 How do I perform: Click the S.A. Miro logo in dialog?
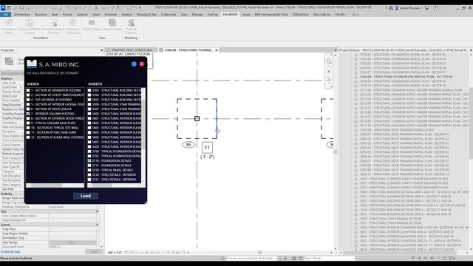point(32,64)
